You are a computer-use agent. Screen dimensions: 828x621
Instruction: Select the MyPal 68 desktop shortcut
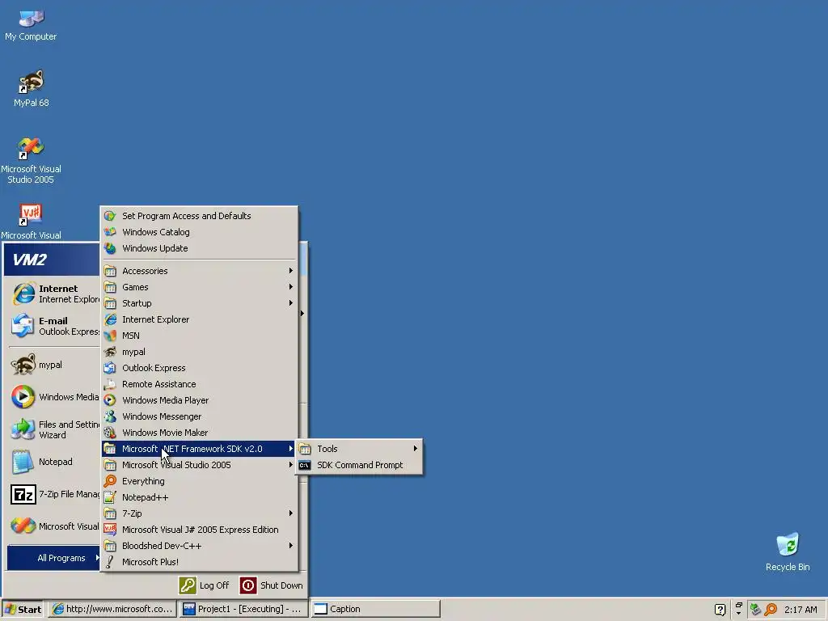(32, 88)
